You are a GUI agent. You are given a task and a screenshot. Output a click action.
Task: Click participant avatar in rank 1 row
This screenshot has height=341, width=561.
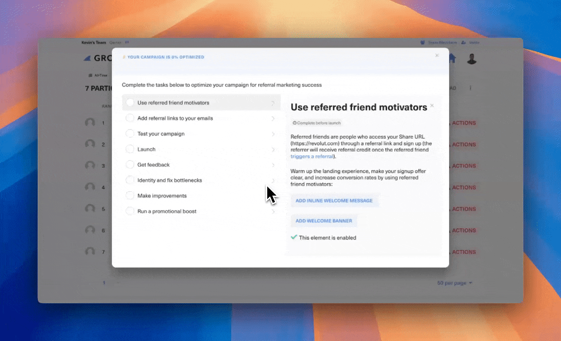(90, 123)
